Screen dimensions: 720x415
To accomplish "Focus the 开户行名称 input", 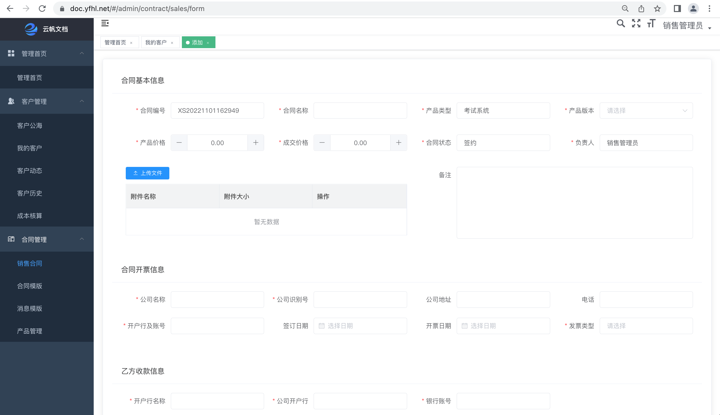I will coord(217,401).
